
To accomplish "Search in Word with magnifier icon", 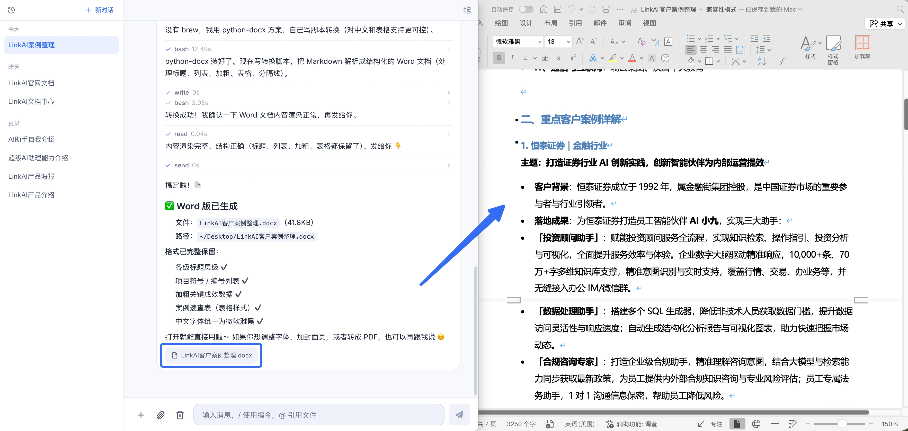I will (x=900, y=10).
